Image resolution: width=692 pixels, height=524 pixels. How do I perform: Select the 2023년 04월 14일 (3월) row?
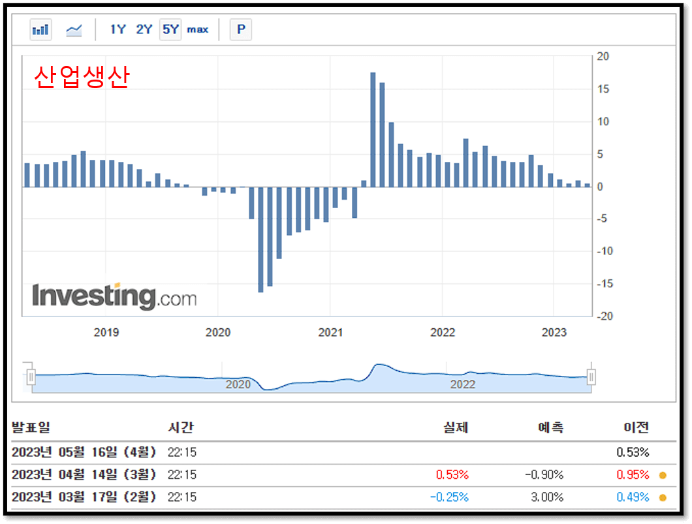click(344, 475)
